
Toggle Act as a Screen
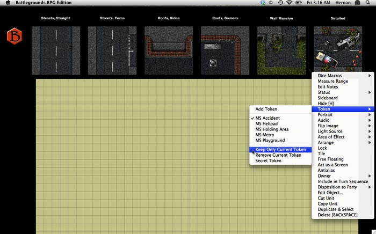343,165
